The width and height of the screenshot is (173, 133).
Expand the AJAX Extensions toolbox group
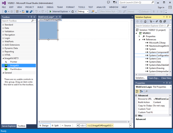click(x=3, y=45)
